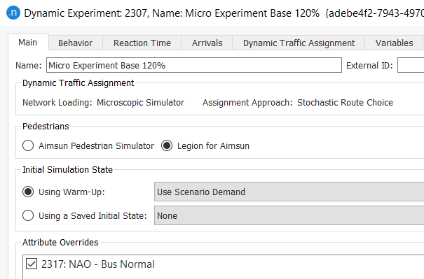Viewport: 424px width, 279px height.
Task: Choose Using a Saved Initial State
Action: coord(28,215)
